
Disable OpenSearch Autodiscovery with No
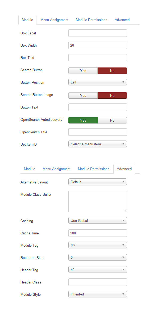coord(112,120)
